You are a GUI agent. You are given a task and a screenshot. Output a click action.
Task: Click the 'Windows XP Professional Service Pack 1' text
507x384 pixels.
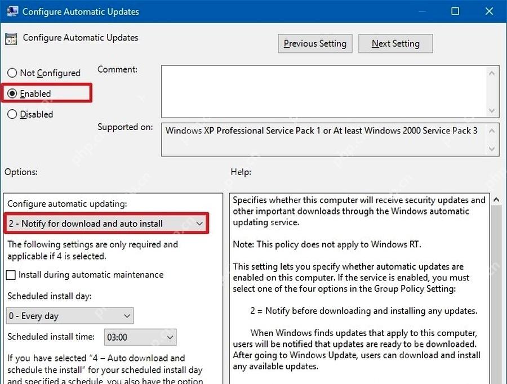click(x=243, y=131)
